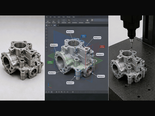The width and height of the screenshot is (155, 116).
Task: Click the second icon in bottom view toolbar
Action: (49, 92)
